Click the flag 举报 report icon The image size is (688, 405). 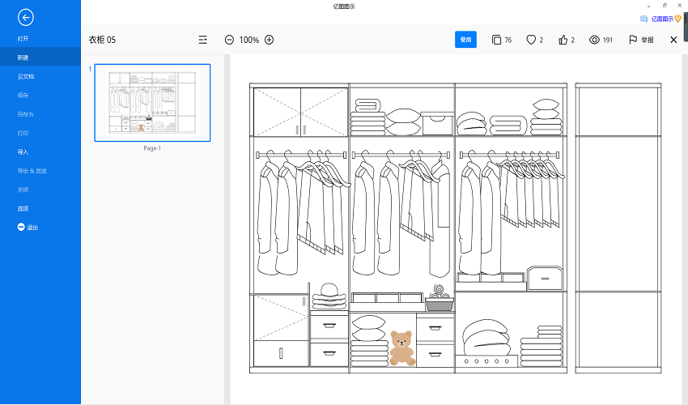point(633,40)
